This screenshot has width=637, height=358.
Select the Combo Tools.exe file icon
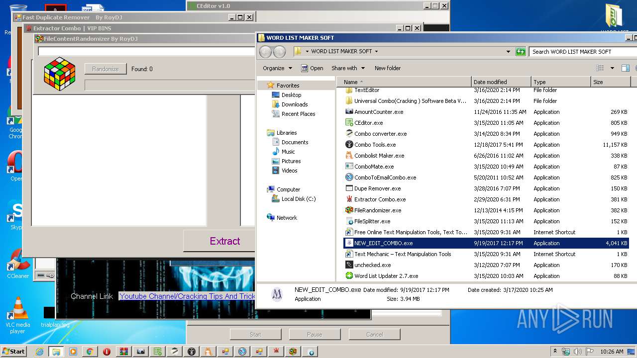point(349,145)
